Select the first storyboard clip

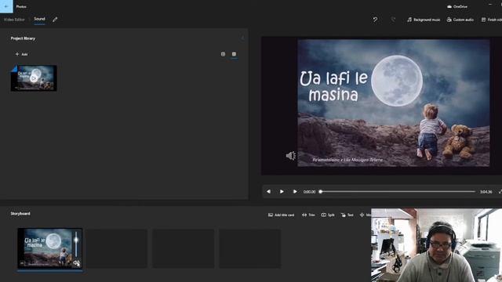pos(49,248)
